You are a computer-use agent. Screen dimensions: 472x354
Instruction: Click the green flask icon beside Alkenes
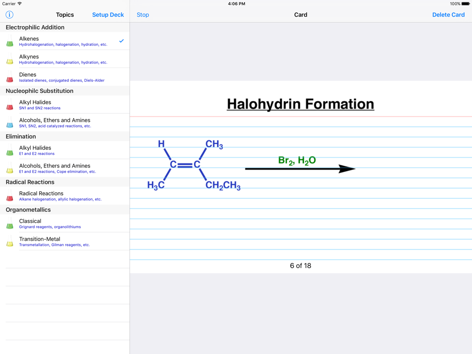click(10, 42)
